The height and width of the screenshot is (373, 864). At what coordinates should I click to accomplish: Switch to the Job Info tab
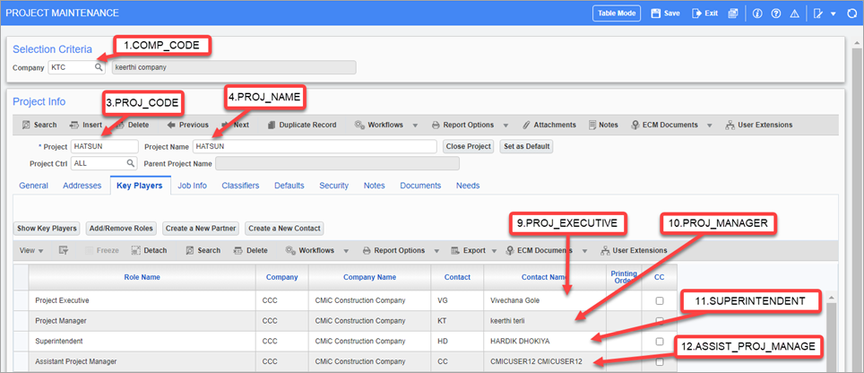[193, 186]
